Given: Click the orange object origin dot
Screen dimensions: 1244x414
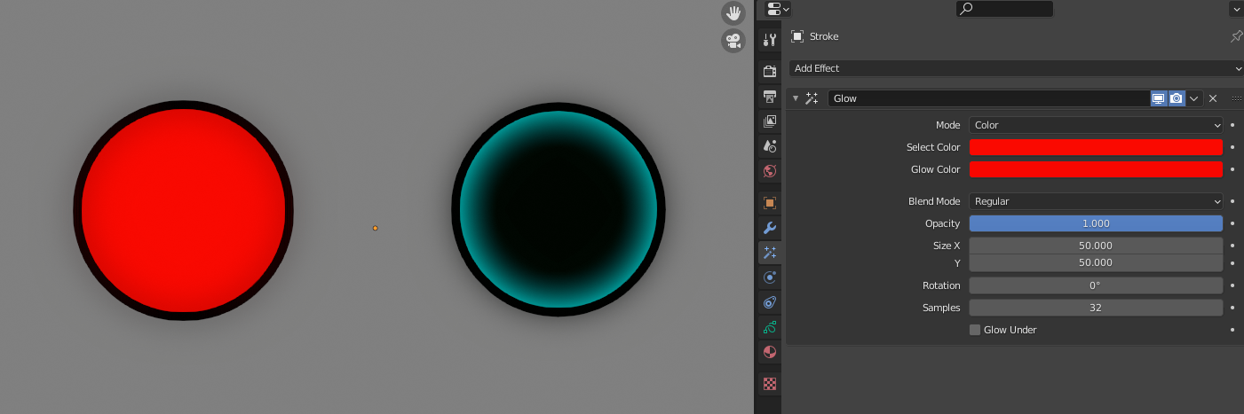Looking at the screenshot, I should click(x=375, y=228).
